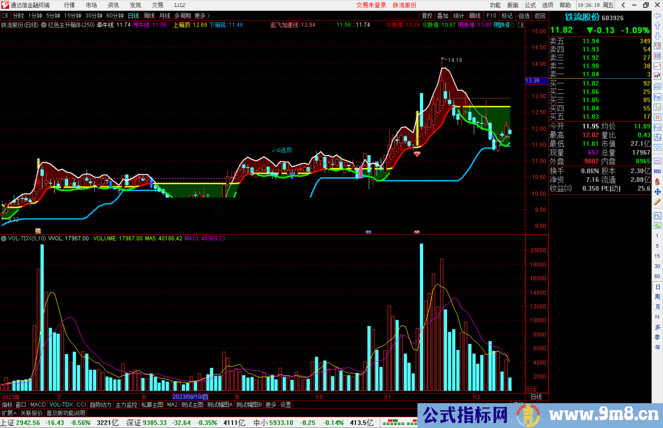Select the pencil drawing tool icon
This screenshot has width=663, height=428.
click(657, 202)
